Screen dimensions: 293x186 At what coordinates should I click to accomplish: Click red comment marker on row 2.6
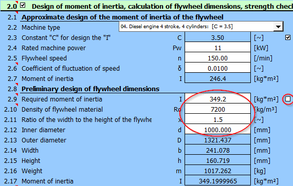click(x=17, y=64)
